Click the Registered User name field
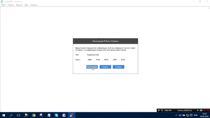The image size is (210, 118). click(93, 55)
